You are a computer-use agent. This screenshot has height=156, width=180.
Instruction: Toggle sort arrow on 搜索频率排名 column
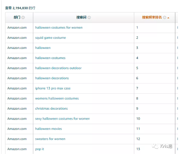[x=168, y=18]
